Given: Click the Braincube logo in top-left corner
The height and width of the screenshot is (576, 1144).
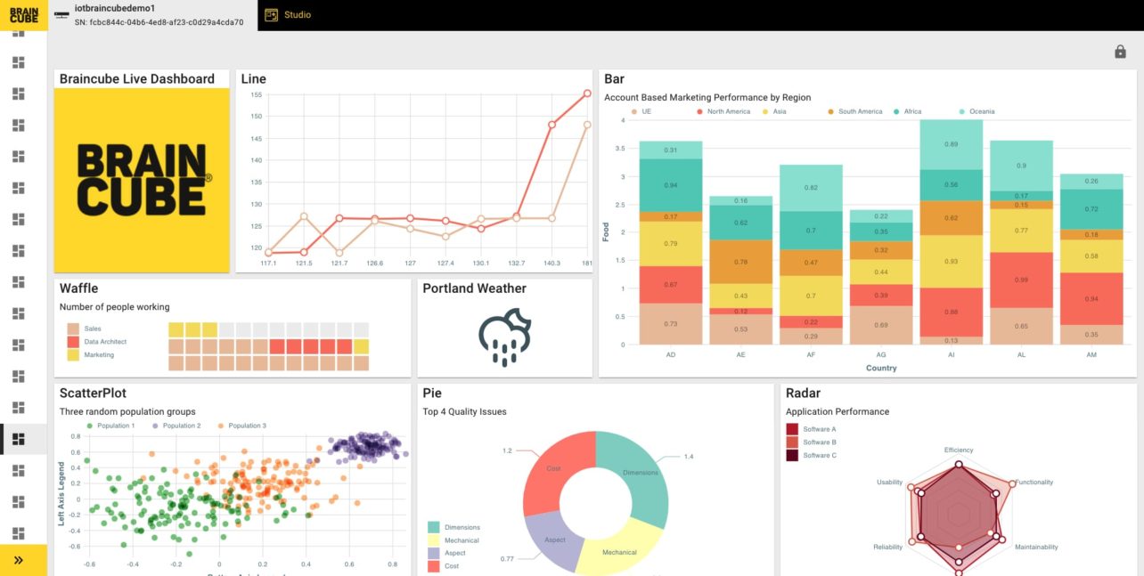Looking at the screenshot, I should tap(23, 15).
